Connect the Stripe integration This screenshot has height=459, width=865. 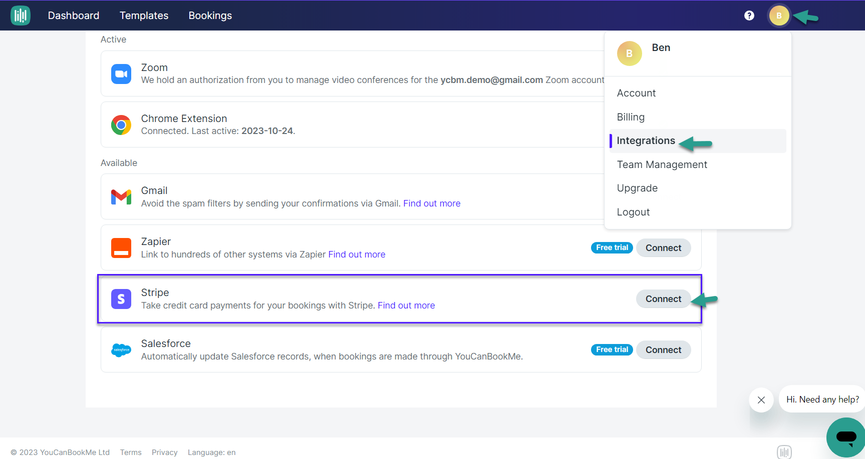[664, 299]
